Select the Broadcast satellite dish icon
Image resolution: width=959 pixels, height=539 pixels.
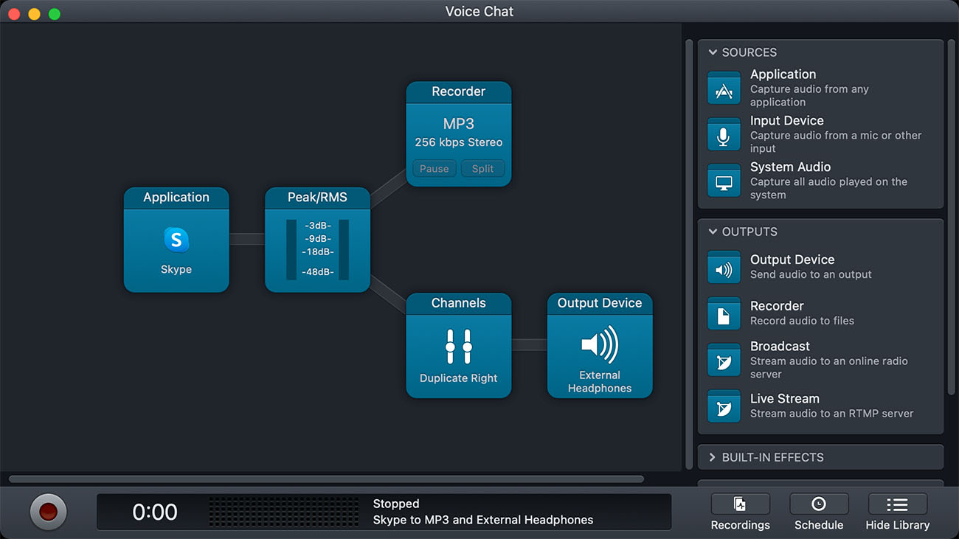click(724, 361)
